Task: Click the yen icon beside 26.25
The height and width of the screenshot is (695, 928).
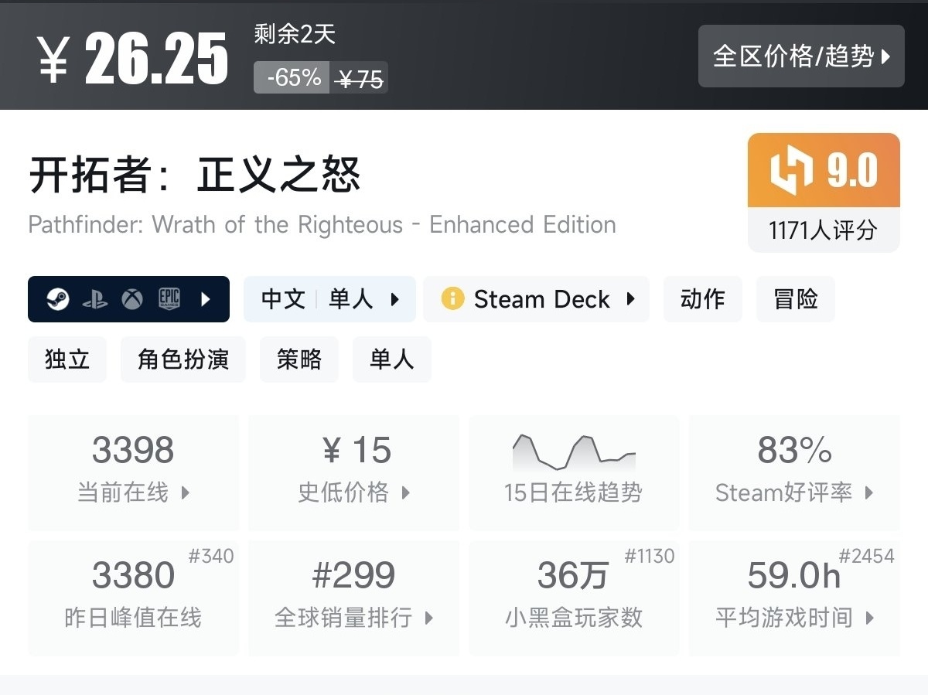Action: [x=53, y=59]
